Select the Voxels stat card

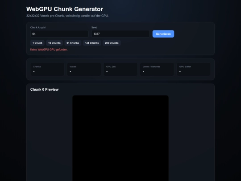click(84, 69)
